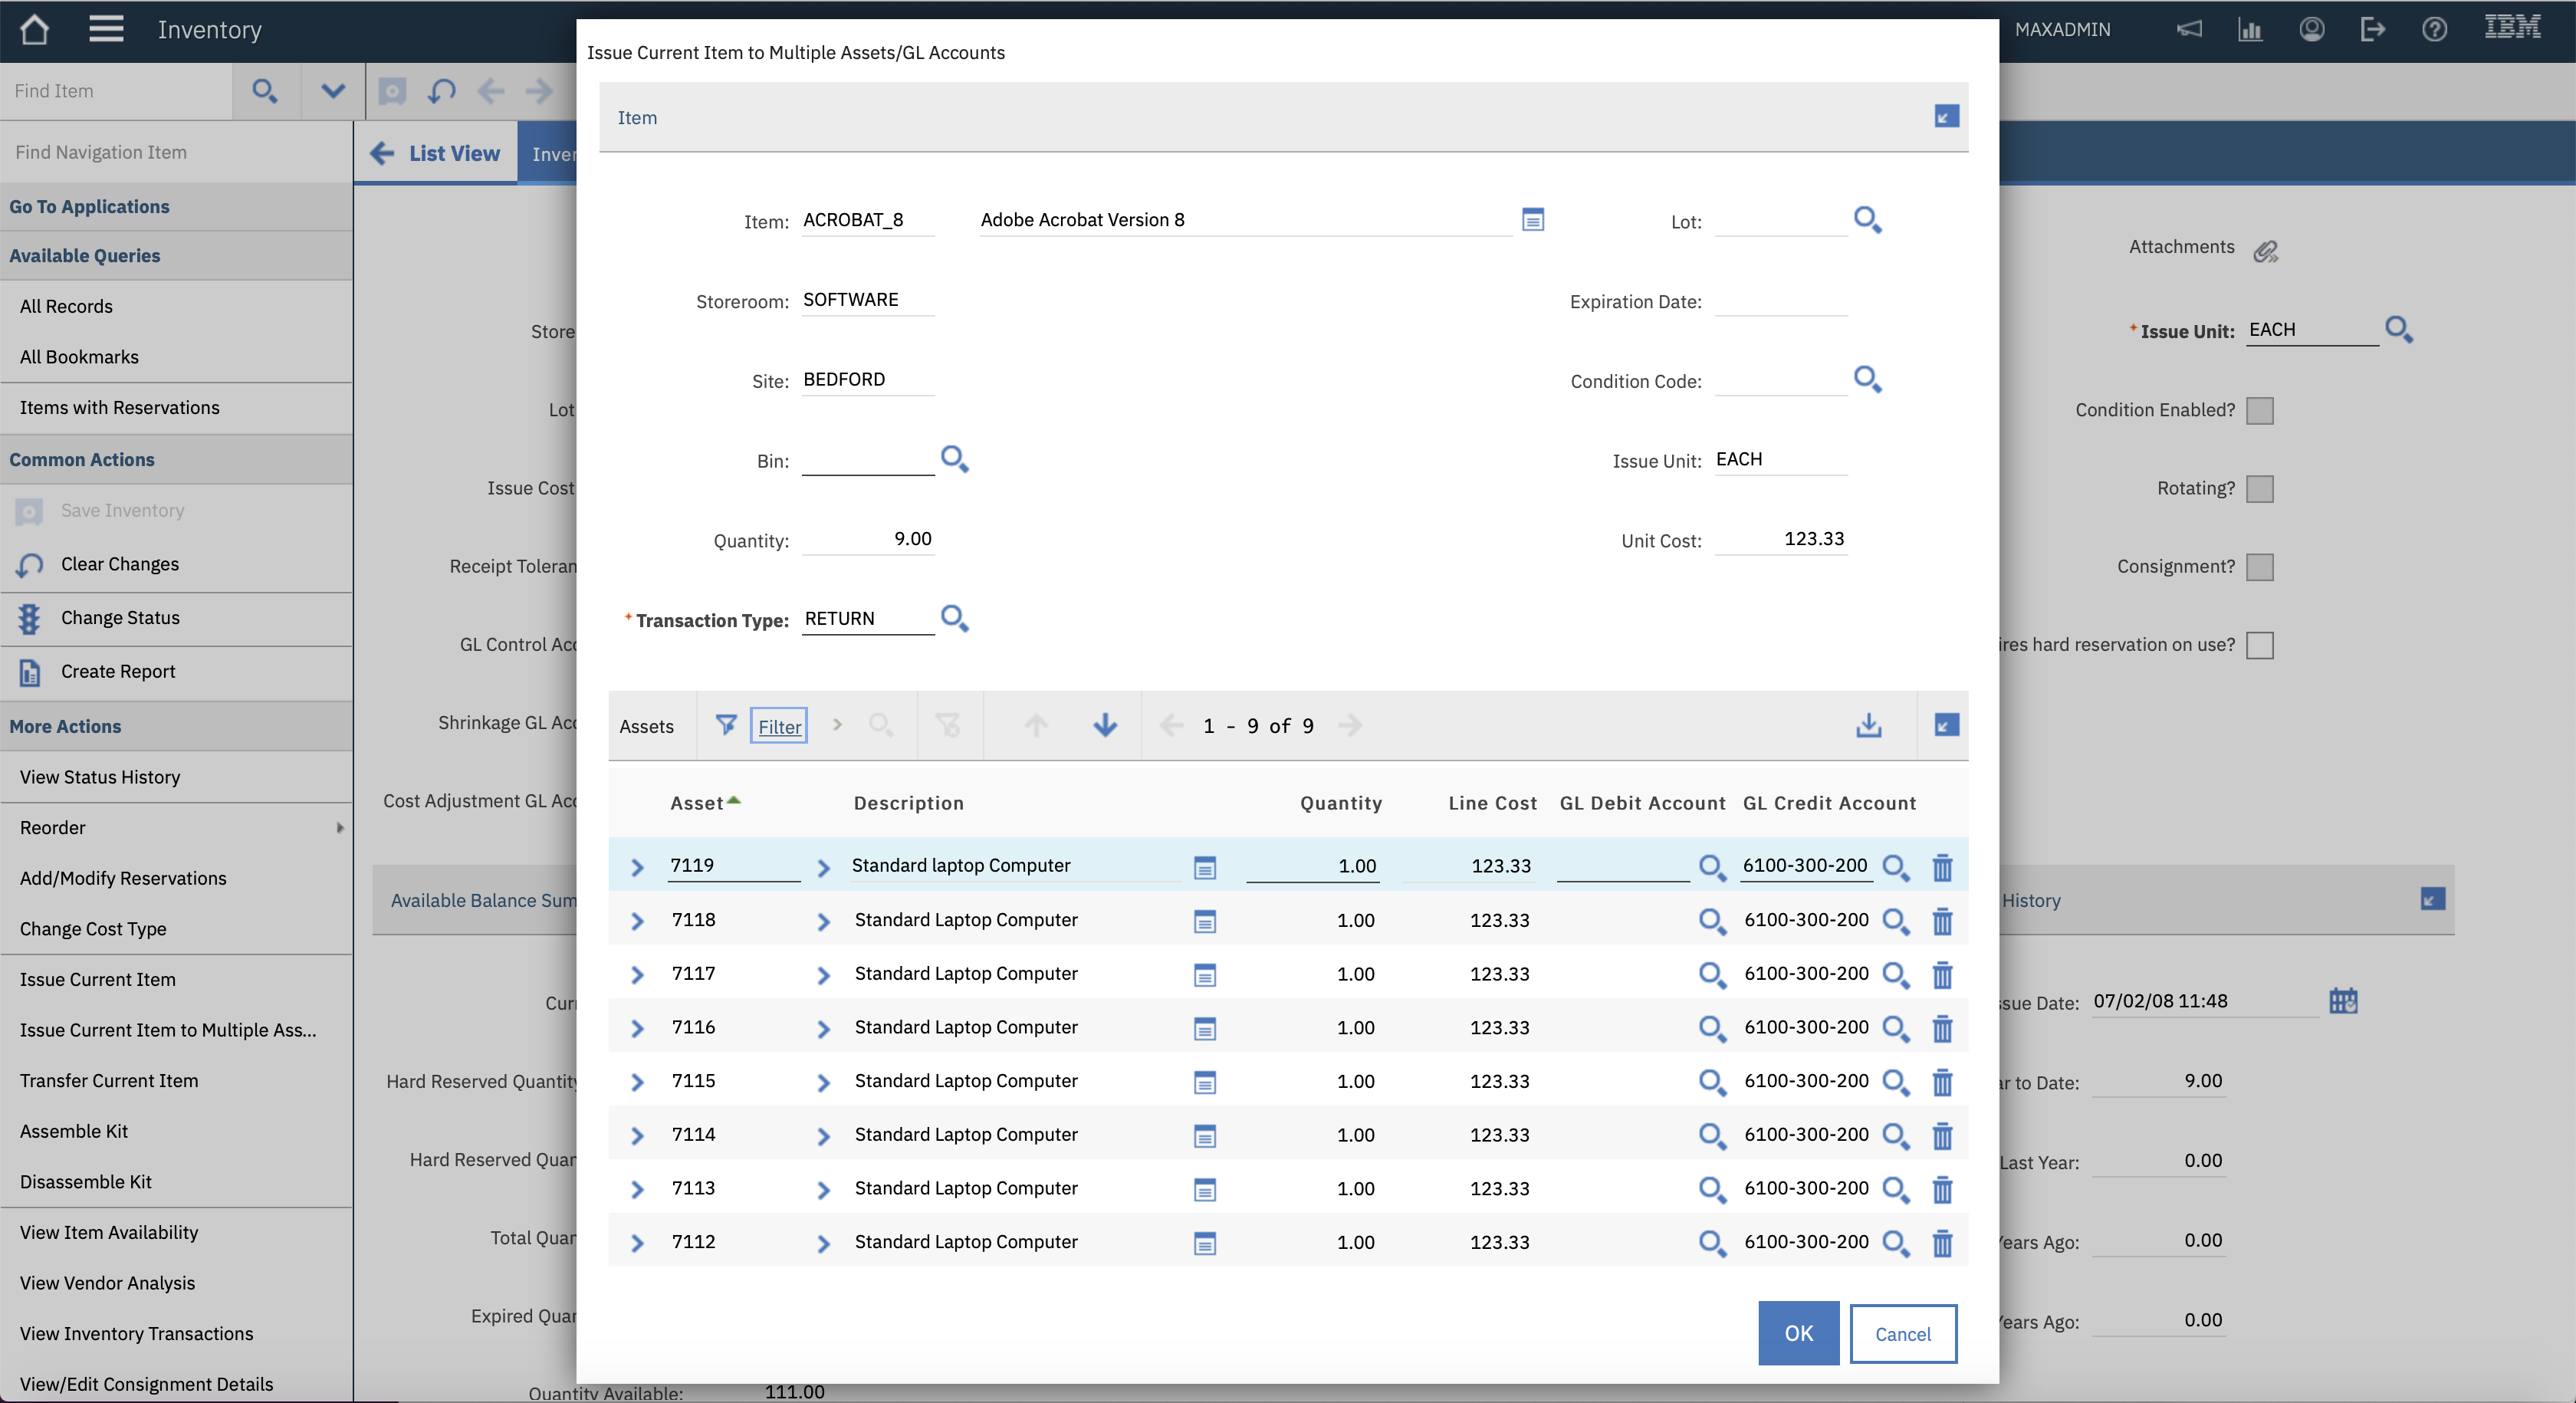Click the Bin lookup magnifier icon
The width and height of the screenshot is (2576, 1403).
(954, 459)
